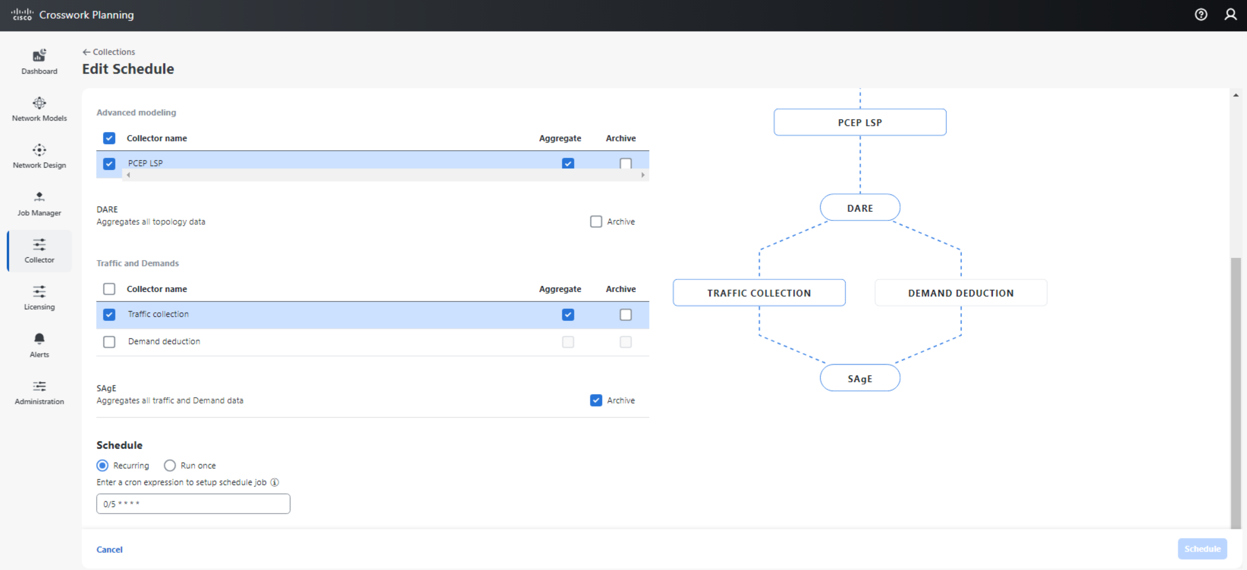
Task: Click the cron expression info icon
Action: pos(274,482)
